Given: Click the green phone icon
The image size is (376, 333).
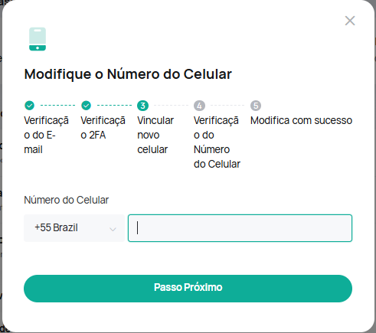Looking at the screenshot, I should [38, 39].
